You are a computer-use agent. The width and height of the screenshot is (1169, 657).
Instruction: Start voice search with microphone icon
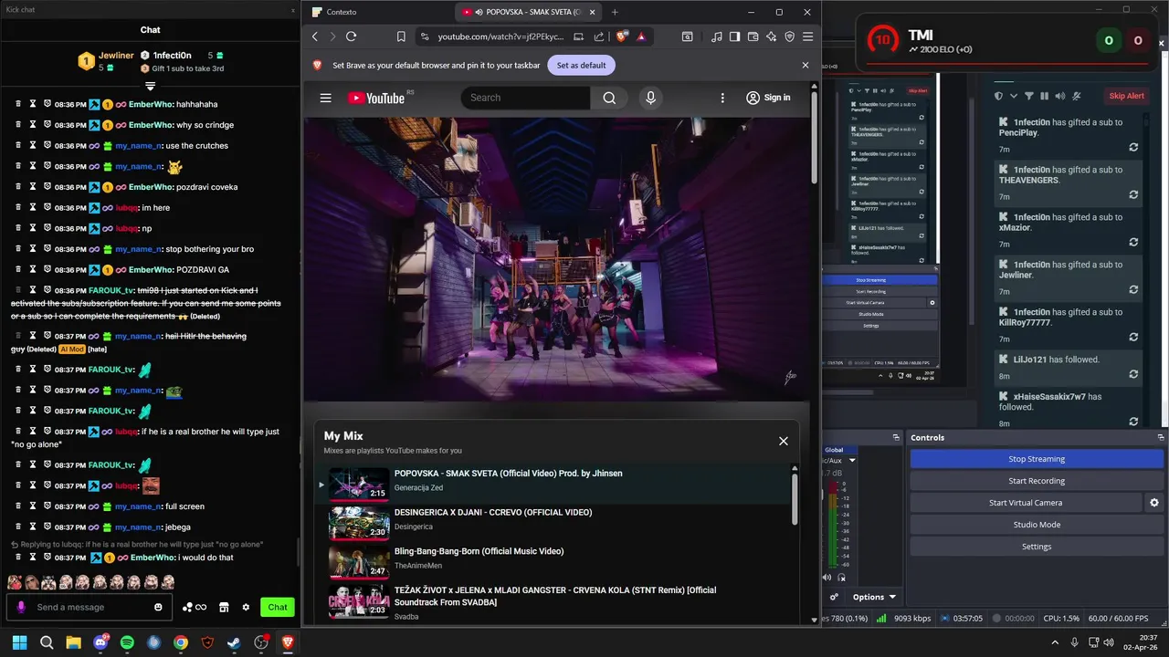point(650,98)
